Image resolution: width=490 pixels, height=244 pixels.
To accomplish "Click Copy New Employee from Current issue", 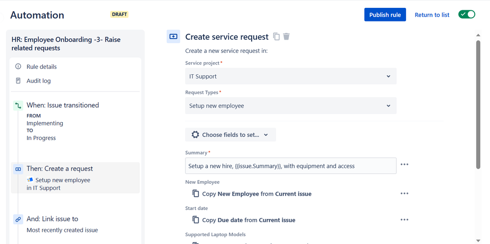I will pos(257,194).
